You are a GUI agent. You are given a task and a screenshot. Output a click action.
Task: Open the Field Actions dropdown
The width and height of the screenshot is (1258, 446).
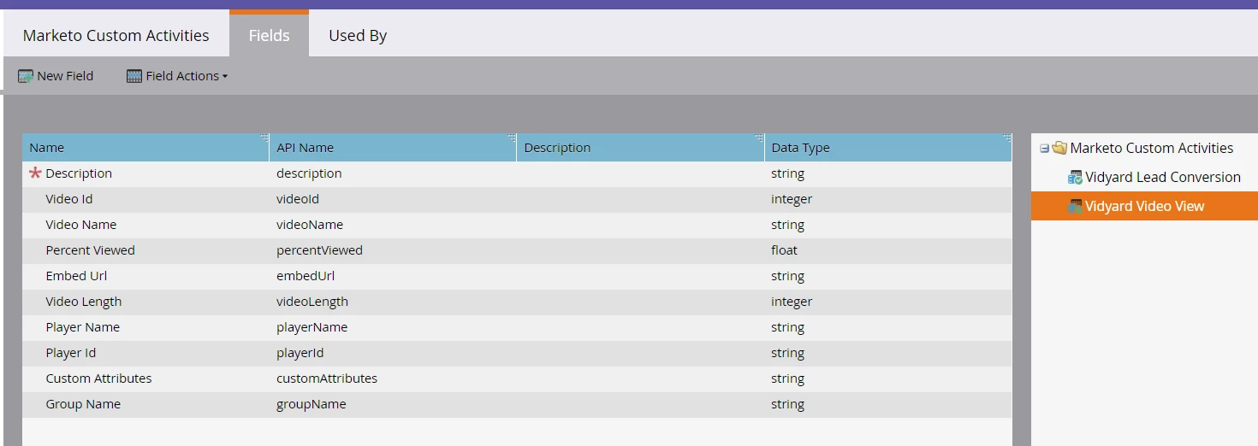coord(177,76)
